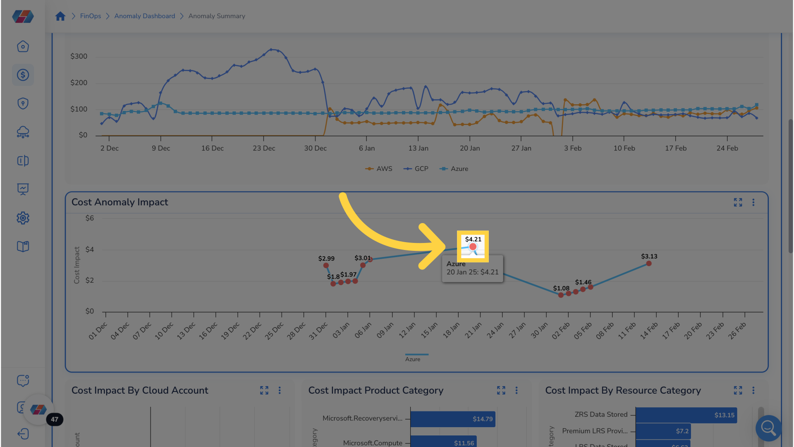Image resolution: width=794 pixels, height=447 pixels.
Task: Open the settings gear sidebar icon
Action: tap(23, 218)
